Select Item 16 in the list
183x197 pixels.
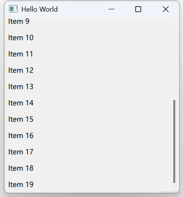[87, 136]
